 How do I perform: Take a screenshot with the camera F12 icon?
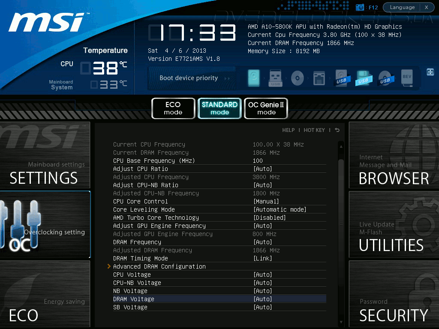click(367, 7)
